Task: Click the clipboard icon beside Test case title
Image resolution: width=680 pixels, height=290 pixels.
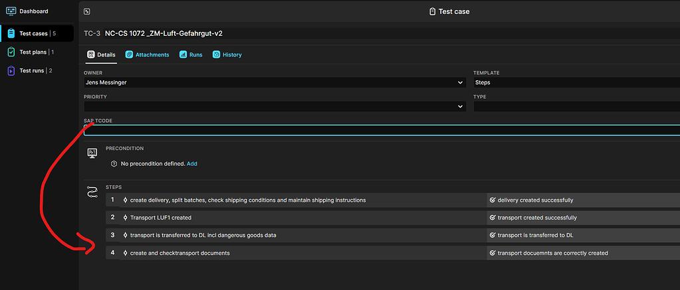Action: pyautogui.click(x=432, y=12)
